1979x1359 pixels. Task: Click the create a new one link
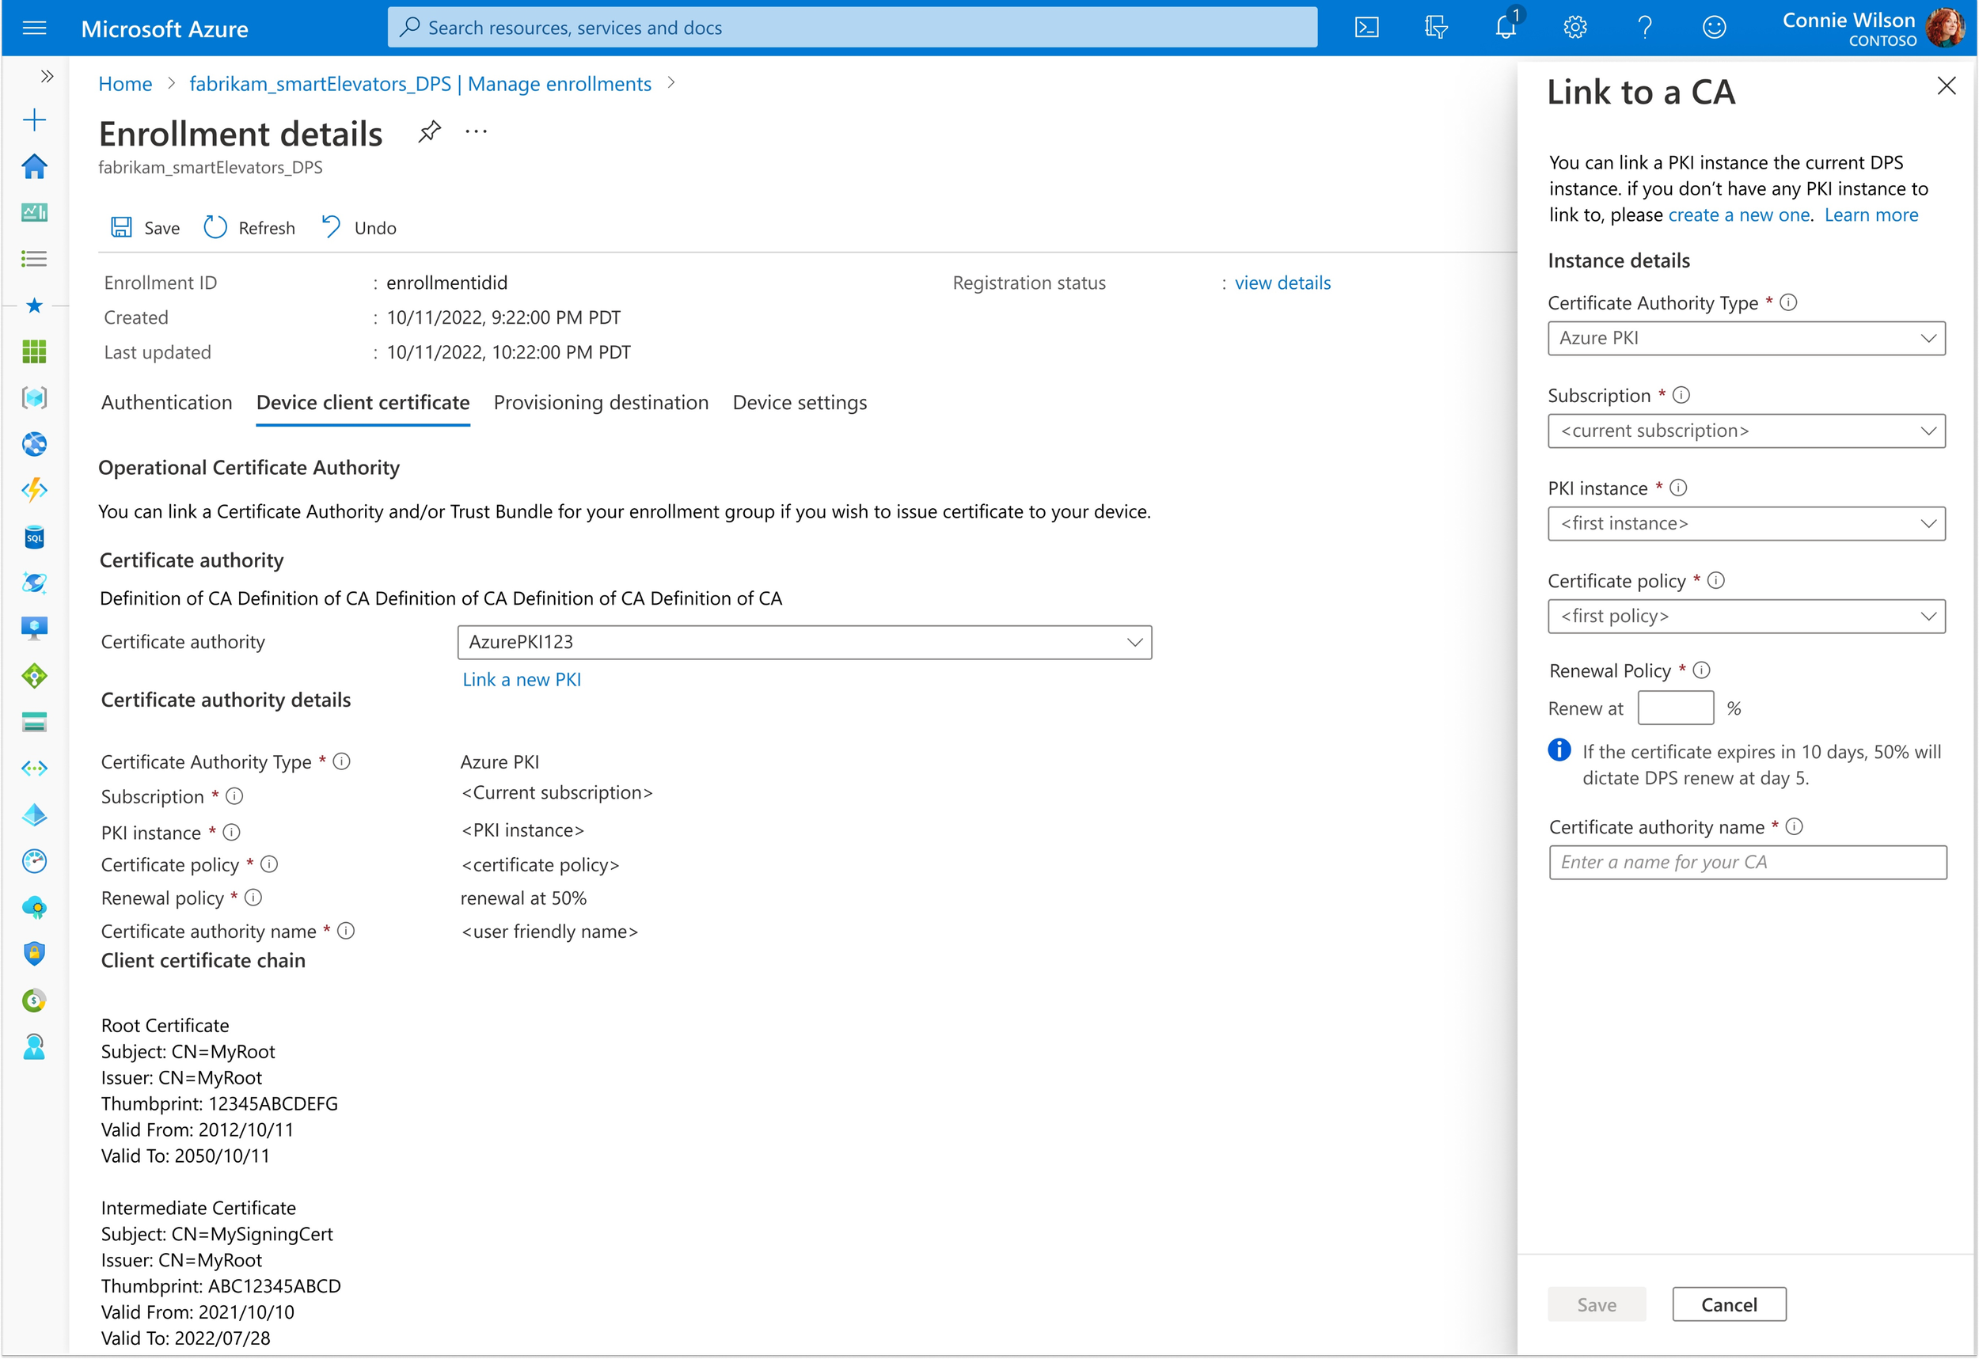coord(1738,214)
